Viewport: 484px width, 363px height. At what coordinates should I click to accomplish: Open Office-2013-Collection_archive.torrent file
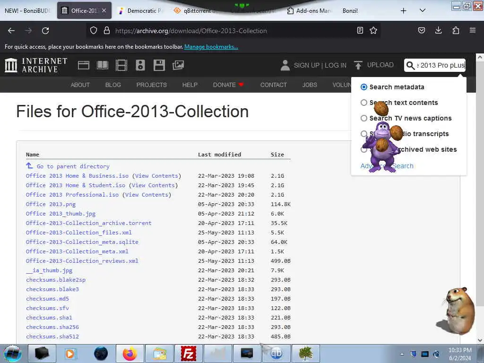88,223
